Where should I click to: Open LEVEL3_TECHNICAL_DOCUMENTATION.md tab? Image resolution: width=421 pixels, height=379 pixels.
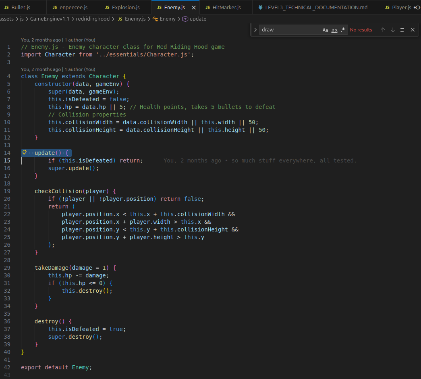(313, 8)
